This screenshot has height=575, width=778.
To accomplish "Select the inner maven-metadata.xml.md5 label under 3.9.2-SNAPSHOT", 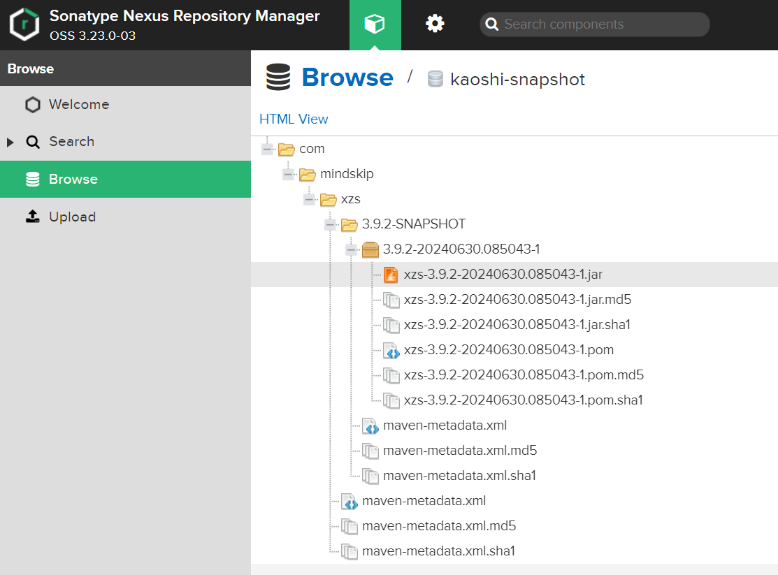I will click(x=460, y=451).
